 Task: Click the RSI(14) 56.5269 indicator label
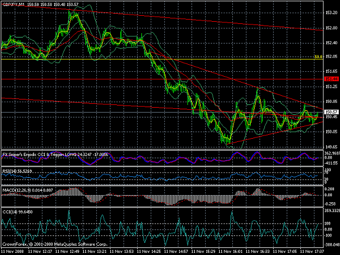tap(17, 171)
